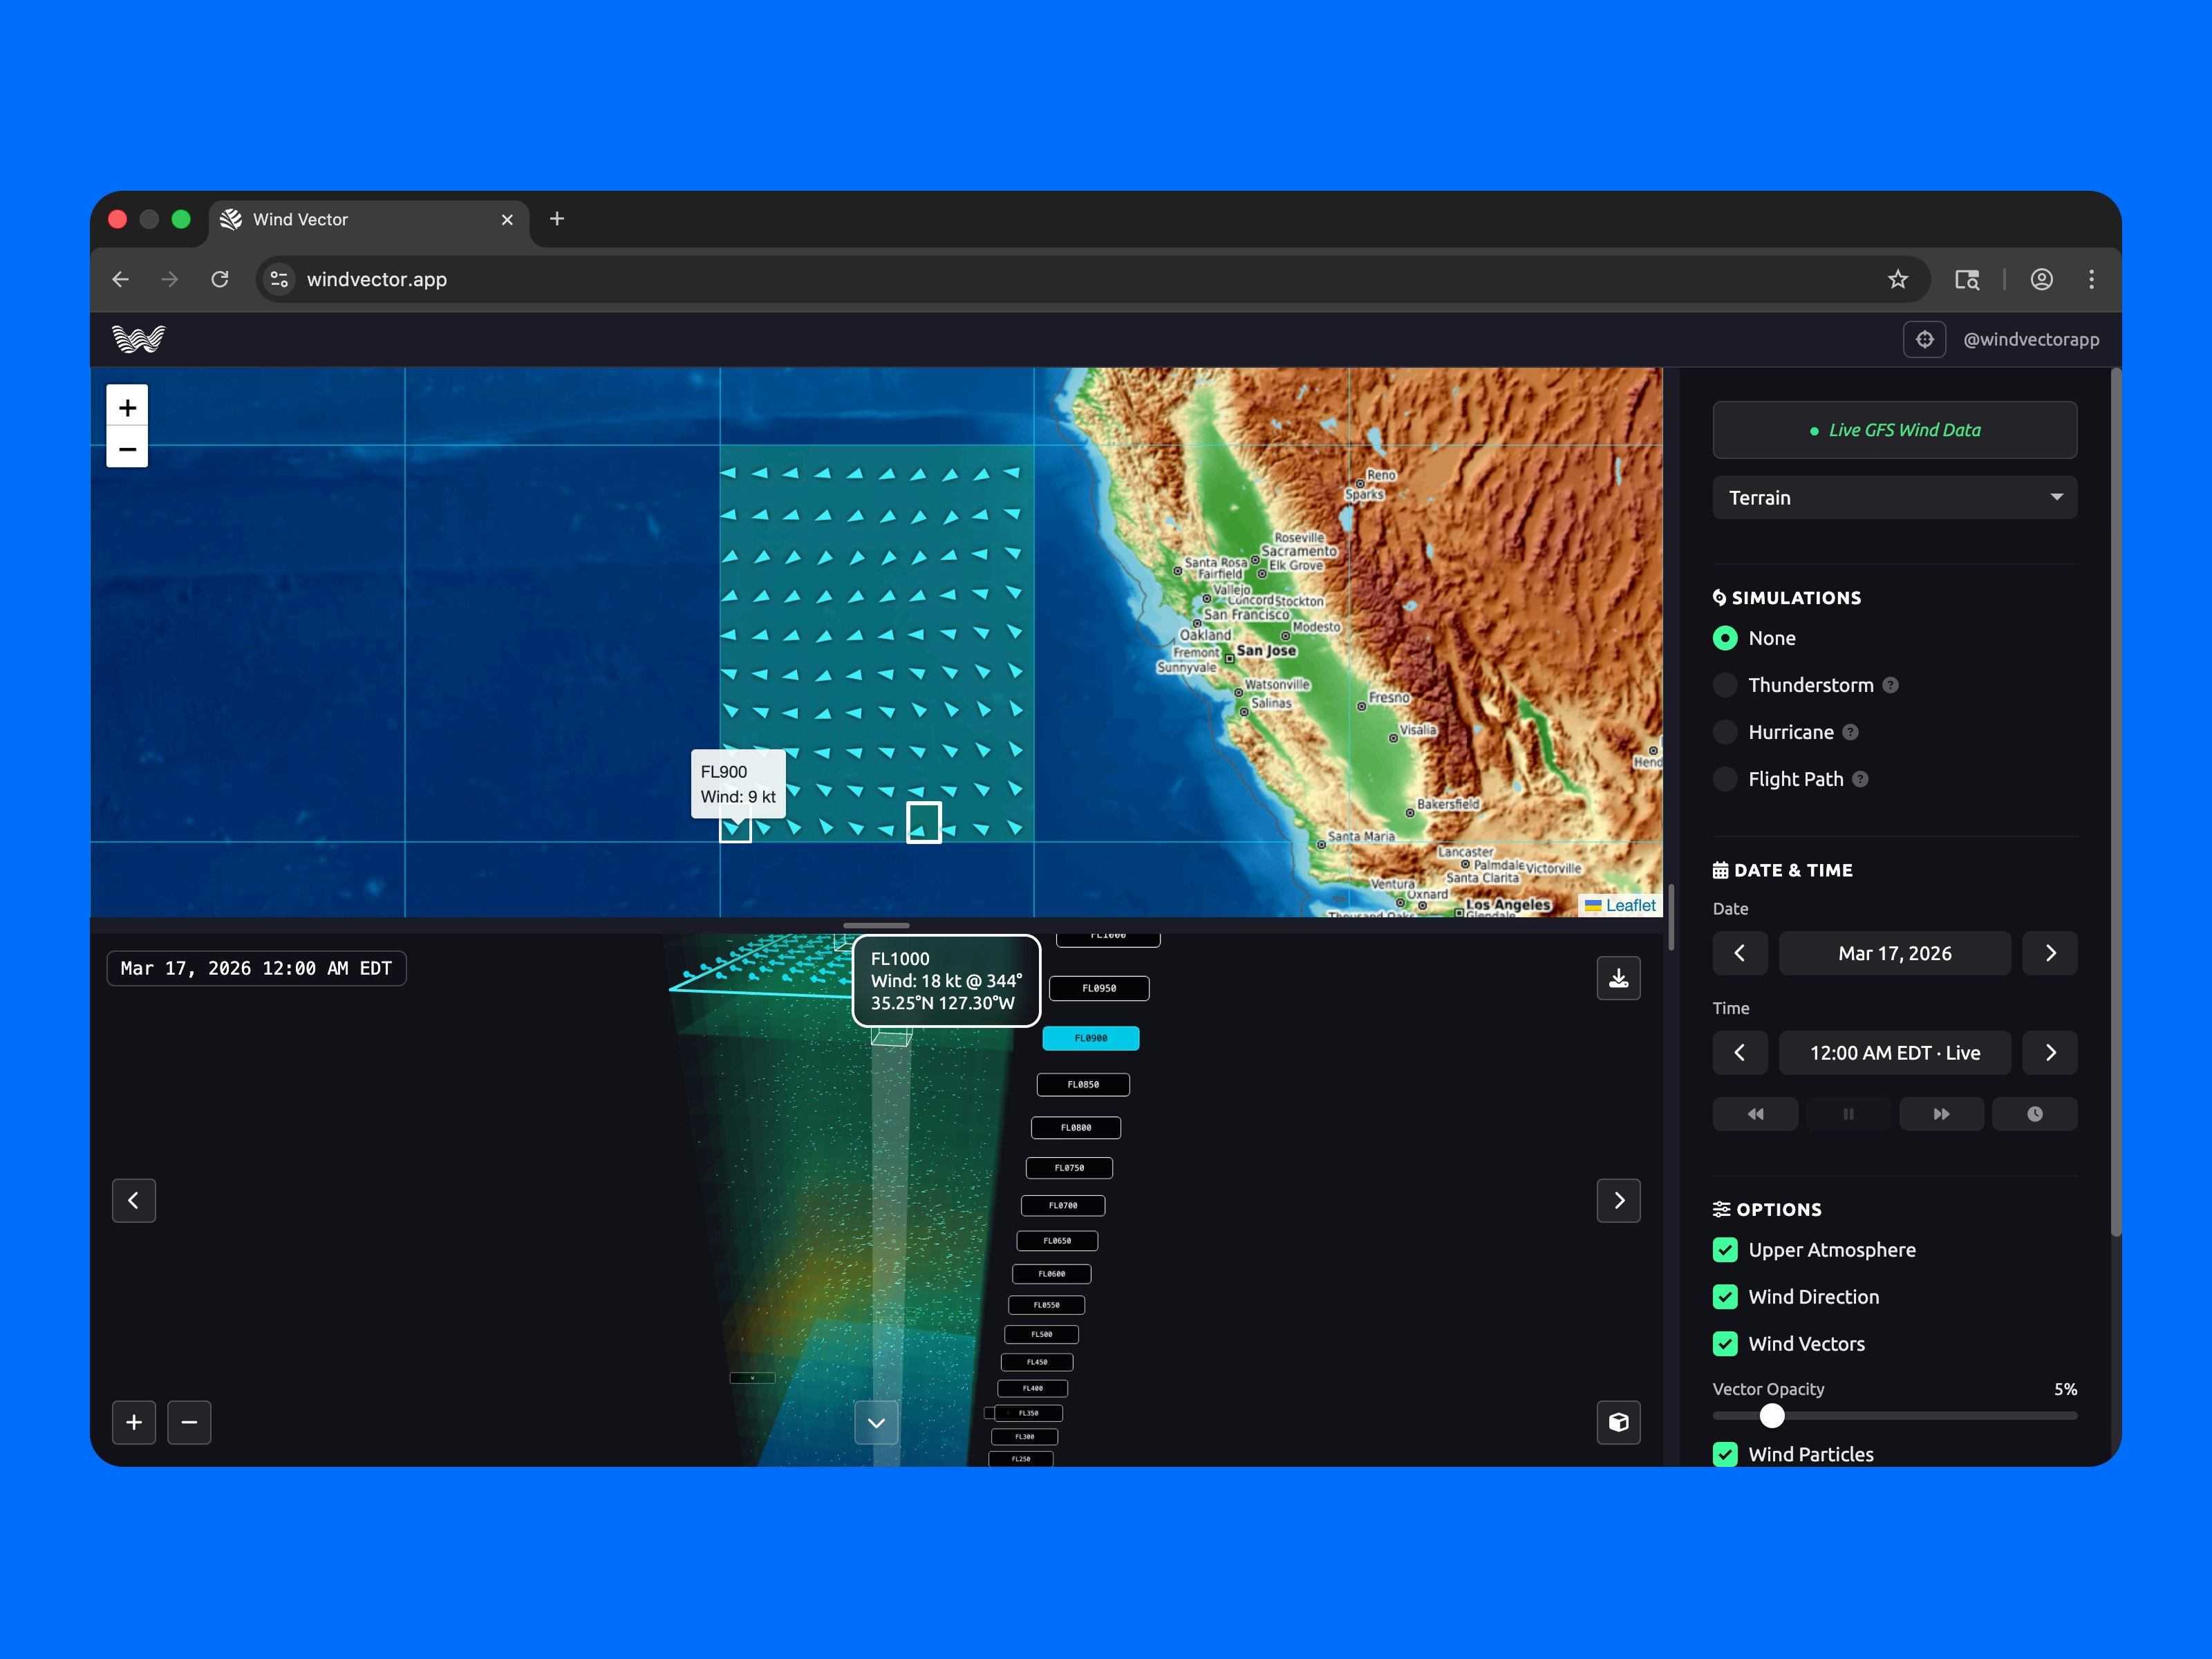Select the None simulation option

click(1725, 638)
